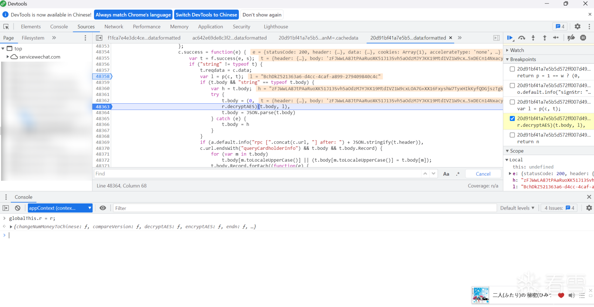Open the appContext execution context dropdown
This screenshot has height=307, width=594.
[60, 208]
